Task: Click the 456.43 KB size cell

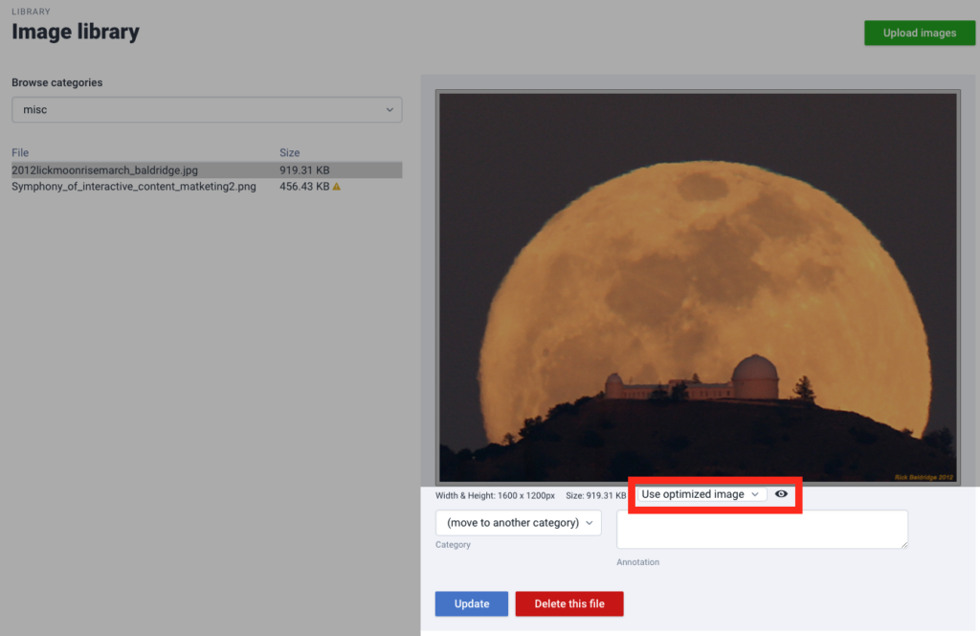Action: pos(304,187)
